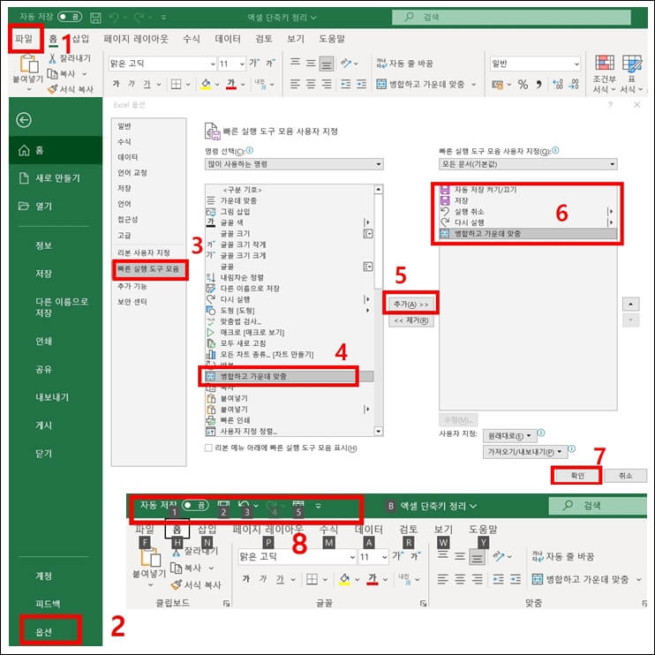Select 빠른 인쇄 in command list

[x=290, y=420]
